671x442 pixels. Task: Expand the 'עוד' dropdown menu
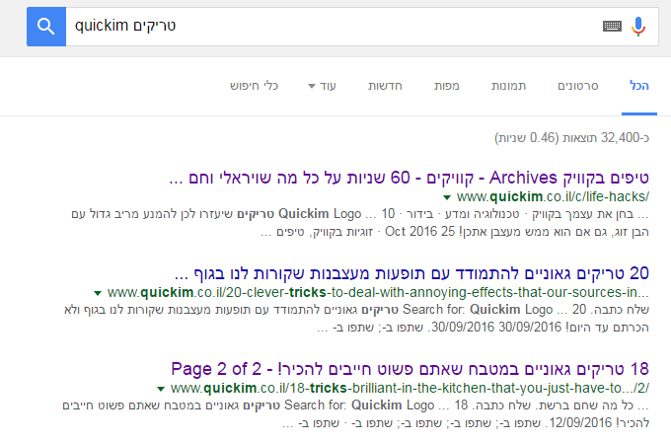[x=323, y=86]
